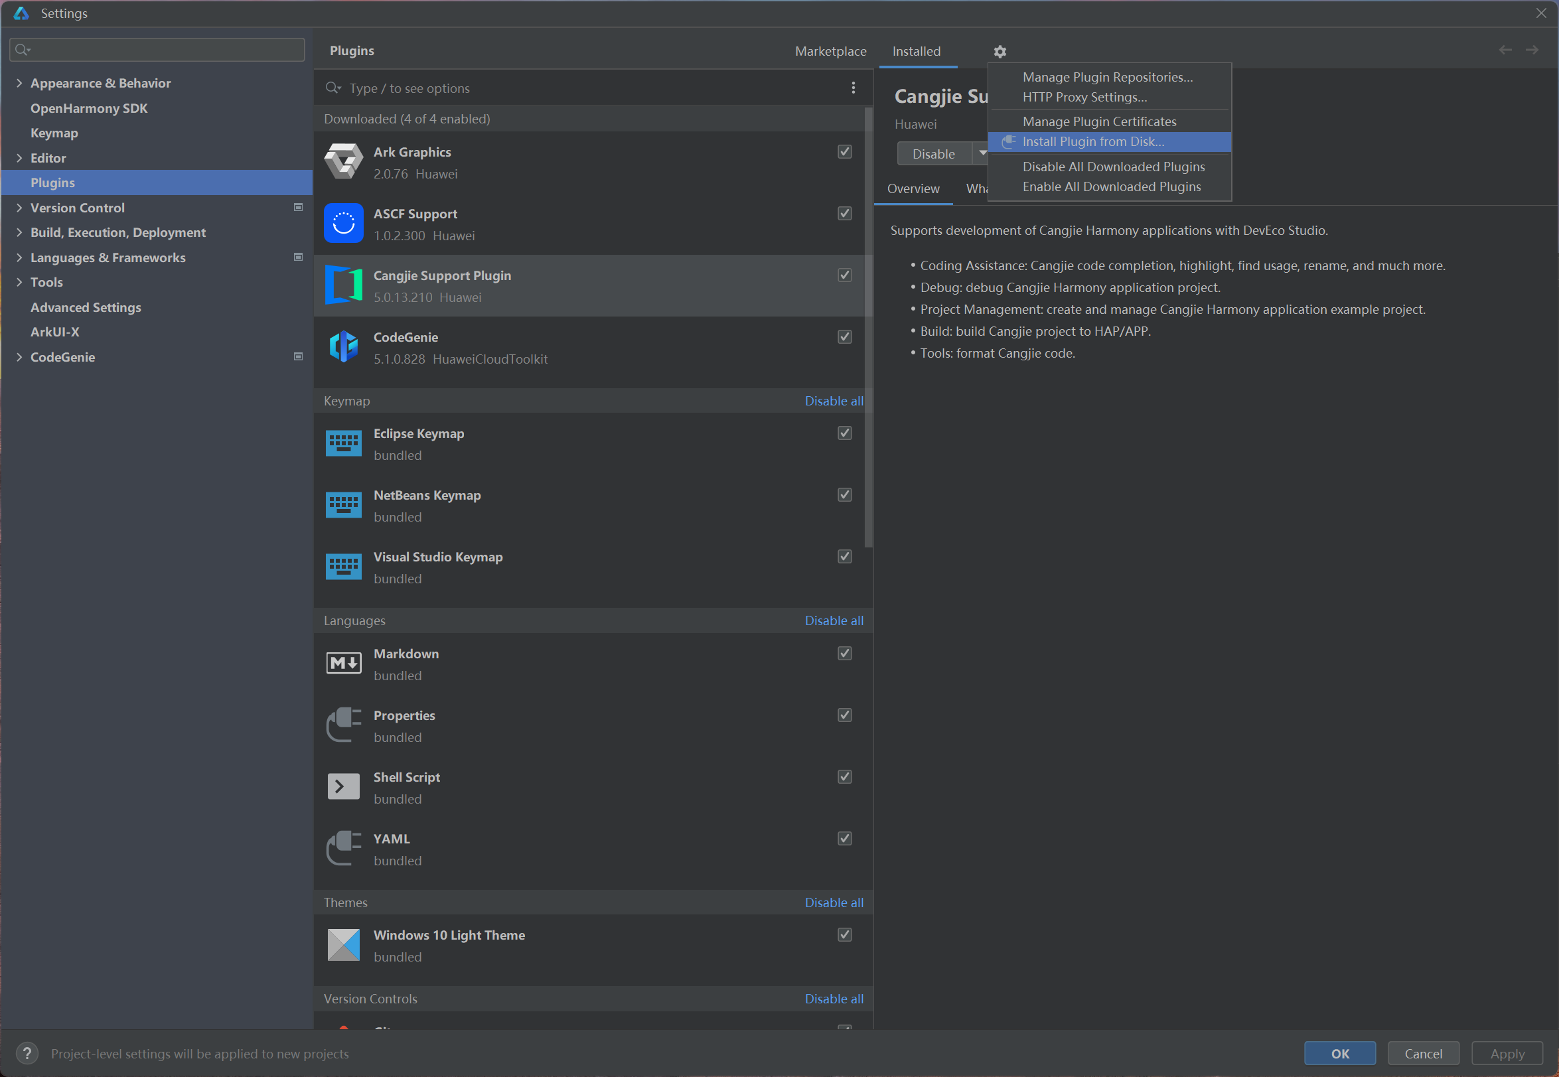
Task: Click the plugins gear settings icon
Action: [x=1000, y=51]
